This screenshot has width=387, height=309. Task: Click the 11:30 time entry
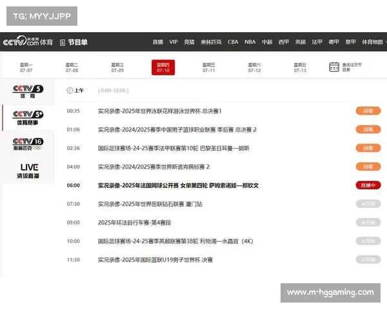(x=74, y=260)
